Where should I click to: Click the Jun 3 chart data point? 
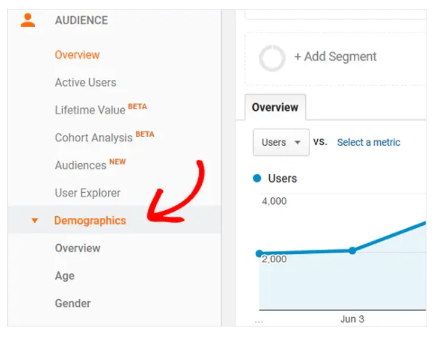click(x=353, y=250)
